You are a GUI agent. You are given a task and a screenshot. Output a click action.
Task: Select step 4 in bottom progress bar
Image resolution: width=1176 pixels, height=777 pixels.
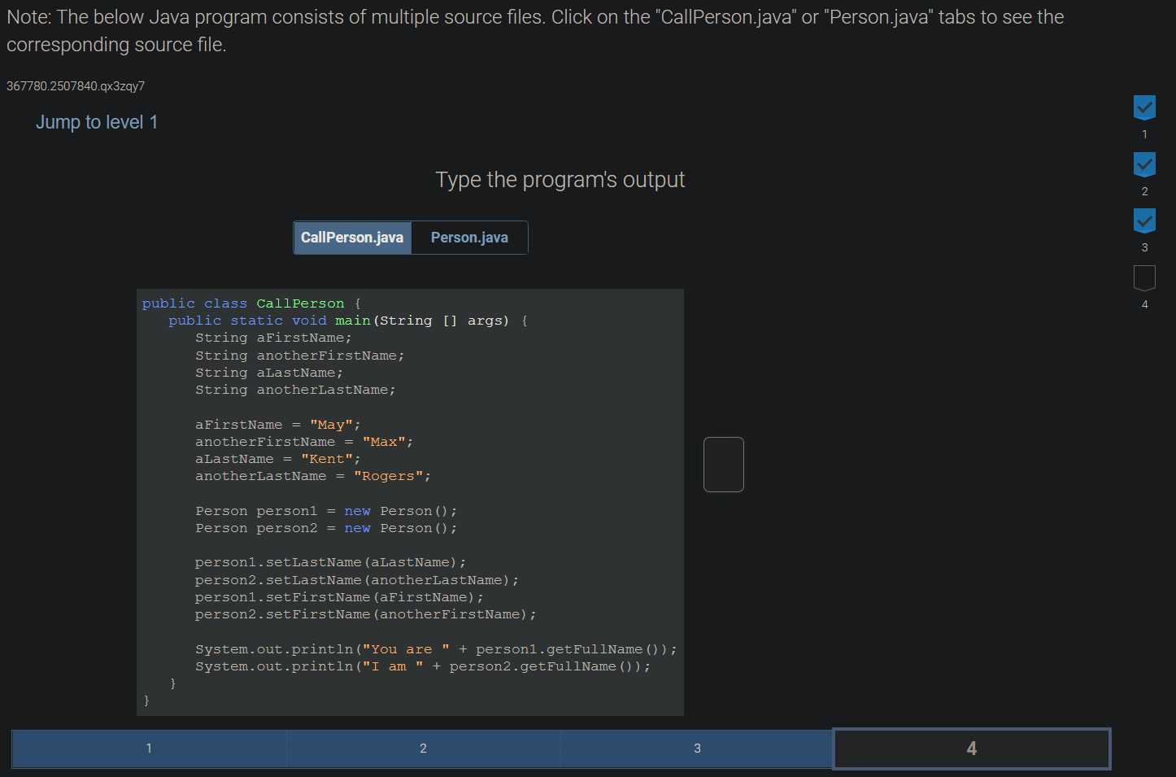tap(972, 749)
